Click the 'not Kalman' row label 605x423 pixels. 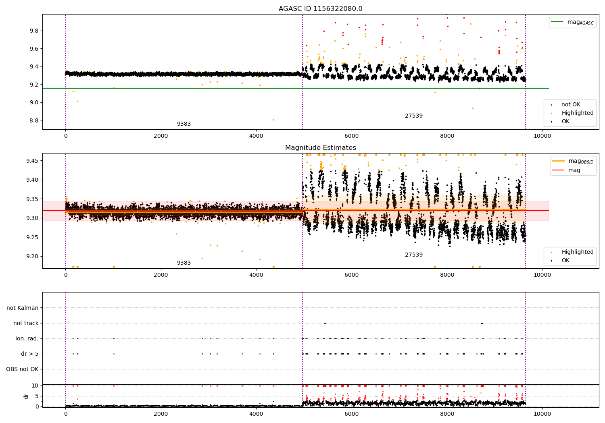23,308
